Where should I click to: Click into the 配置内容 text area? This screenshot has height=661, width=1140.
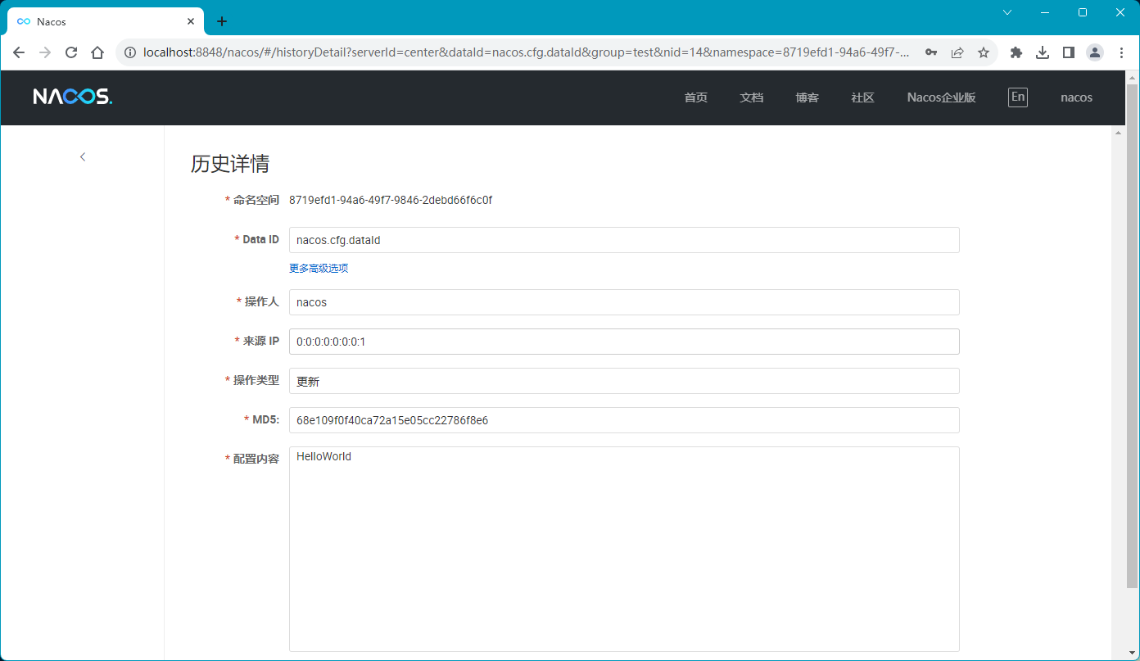[623, 549]
